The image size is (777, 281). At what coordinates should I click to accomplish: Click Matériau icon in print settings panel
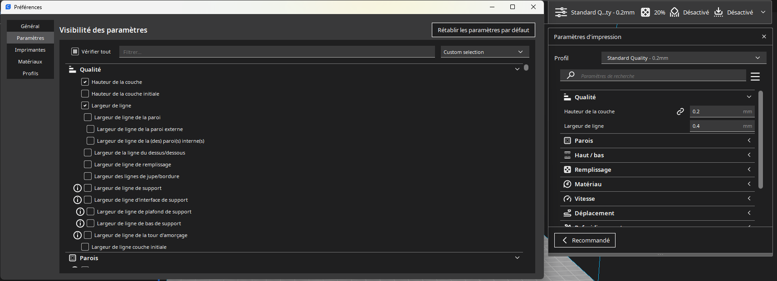pos(567,184)
